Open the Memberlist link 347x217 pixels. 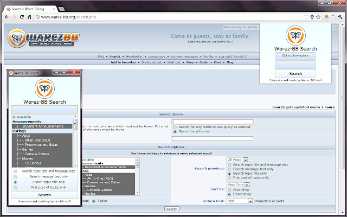pyautogui.click(x=134, y=56)
